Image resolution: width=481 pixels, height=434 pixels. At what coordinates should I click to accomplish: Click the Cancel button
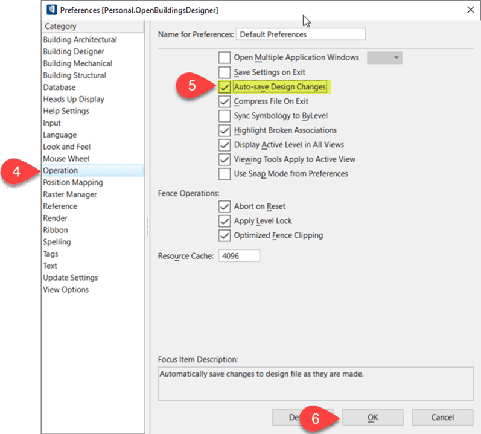[442, 417]
